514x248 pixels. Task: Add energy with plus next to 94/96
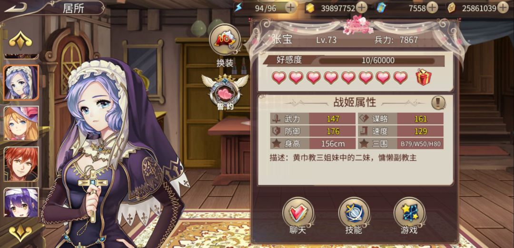click(x=291, y=8)
